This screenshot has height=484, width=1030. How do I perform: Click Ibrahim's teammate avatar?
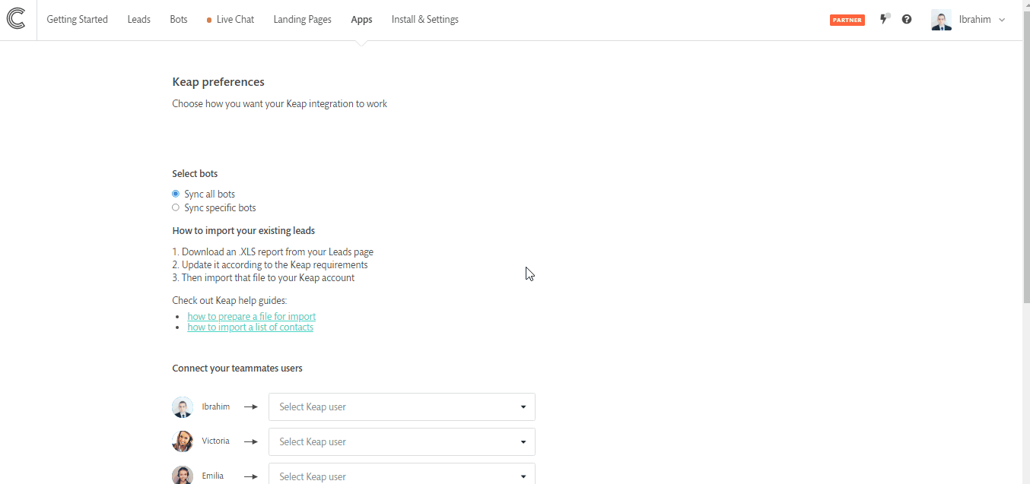[x=183, y=407]
